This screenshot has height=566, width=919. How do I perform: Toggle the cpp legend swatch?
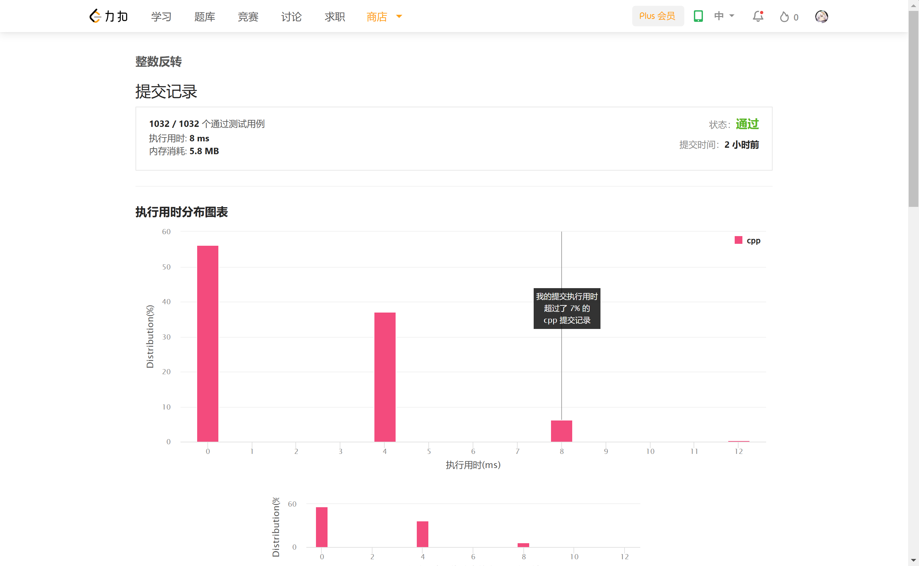[x=738, y=240]
